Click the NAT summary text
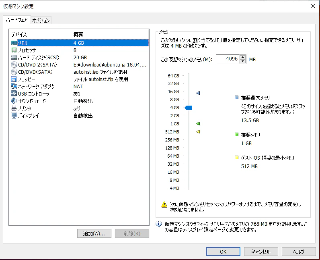 point(78,86)
